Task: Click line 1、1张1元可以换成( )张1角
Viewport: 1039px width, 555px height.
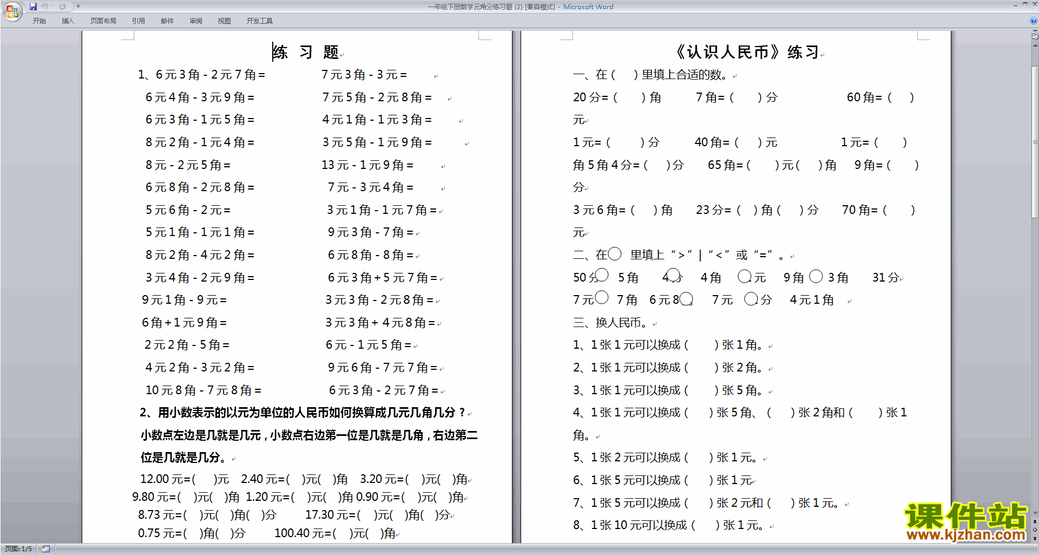Action: tap(668, 345)
